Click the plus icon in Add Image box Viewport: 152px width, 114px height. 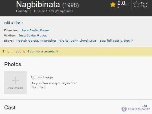click(15, 80)
